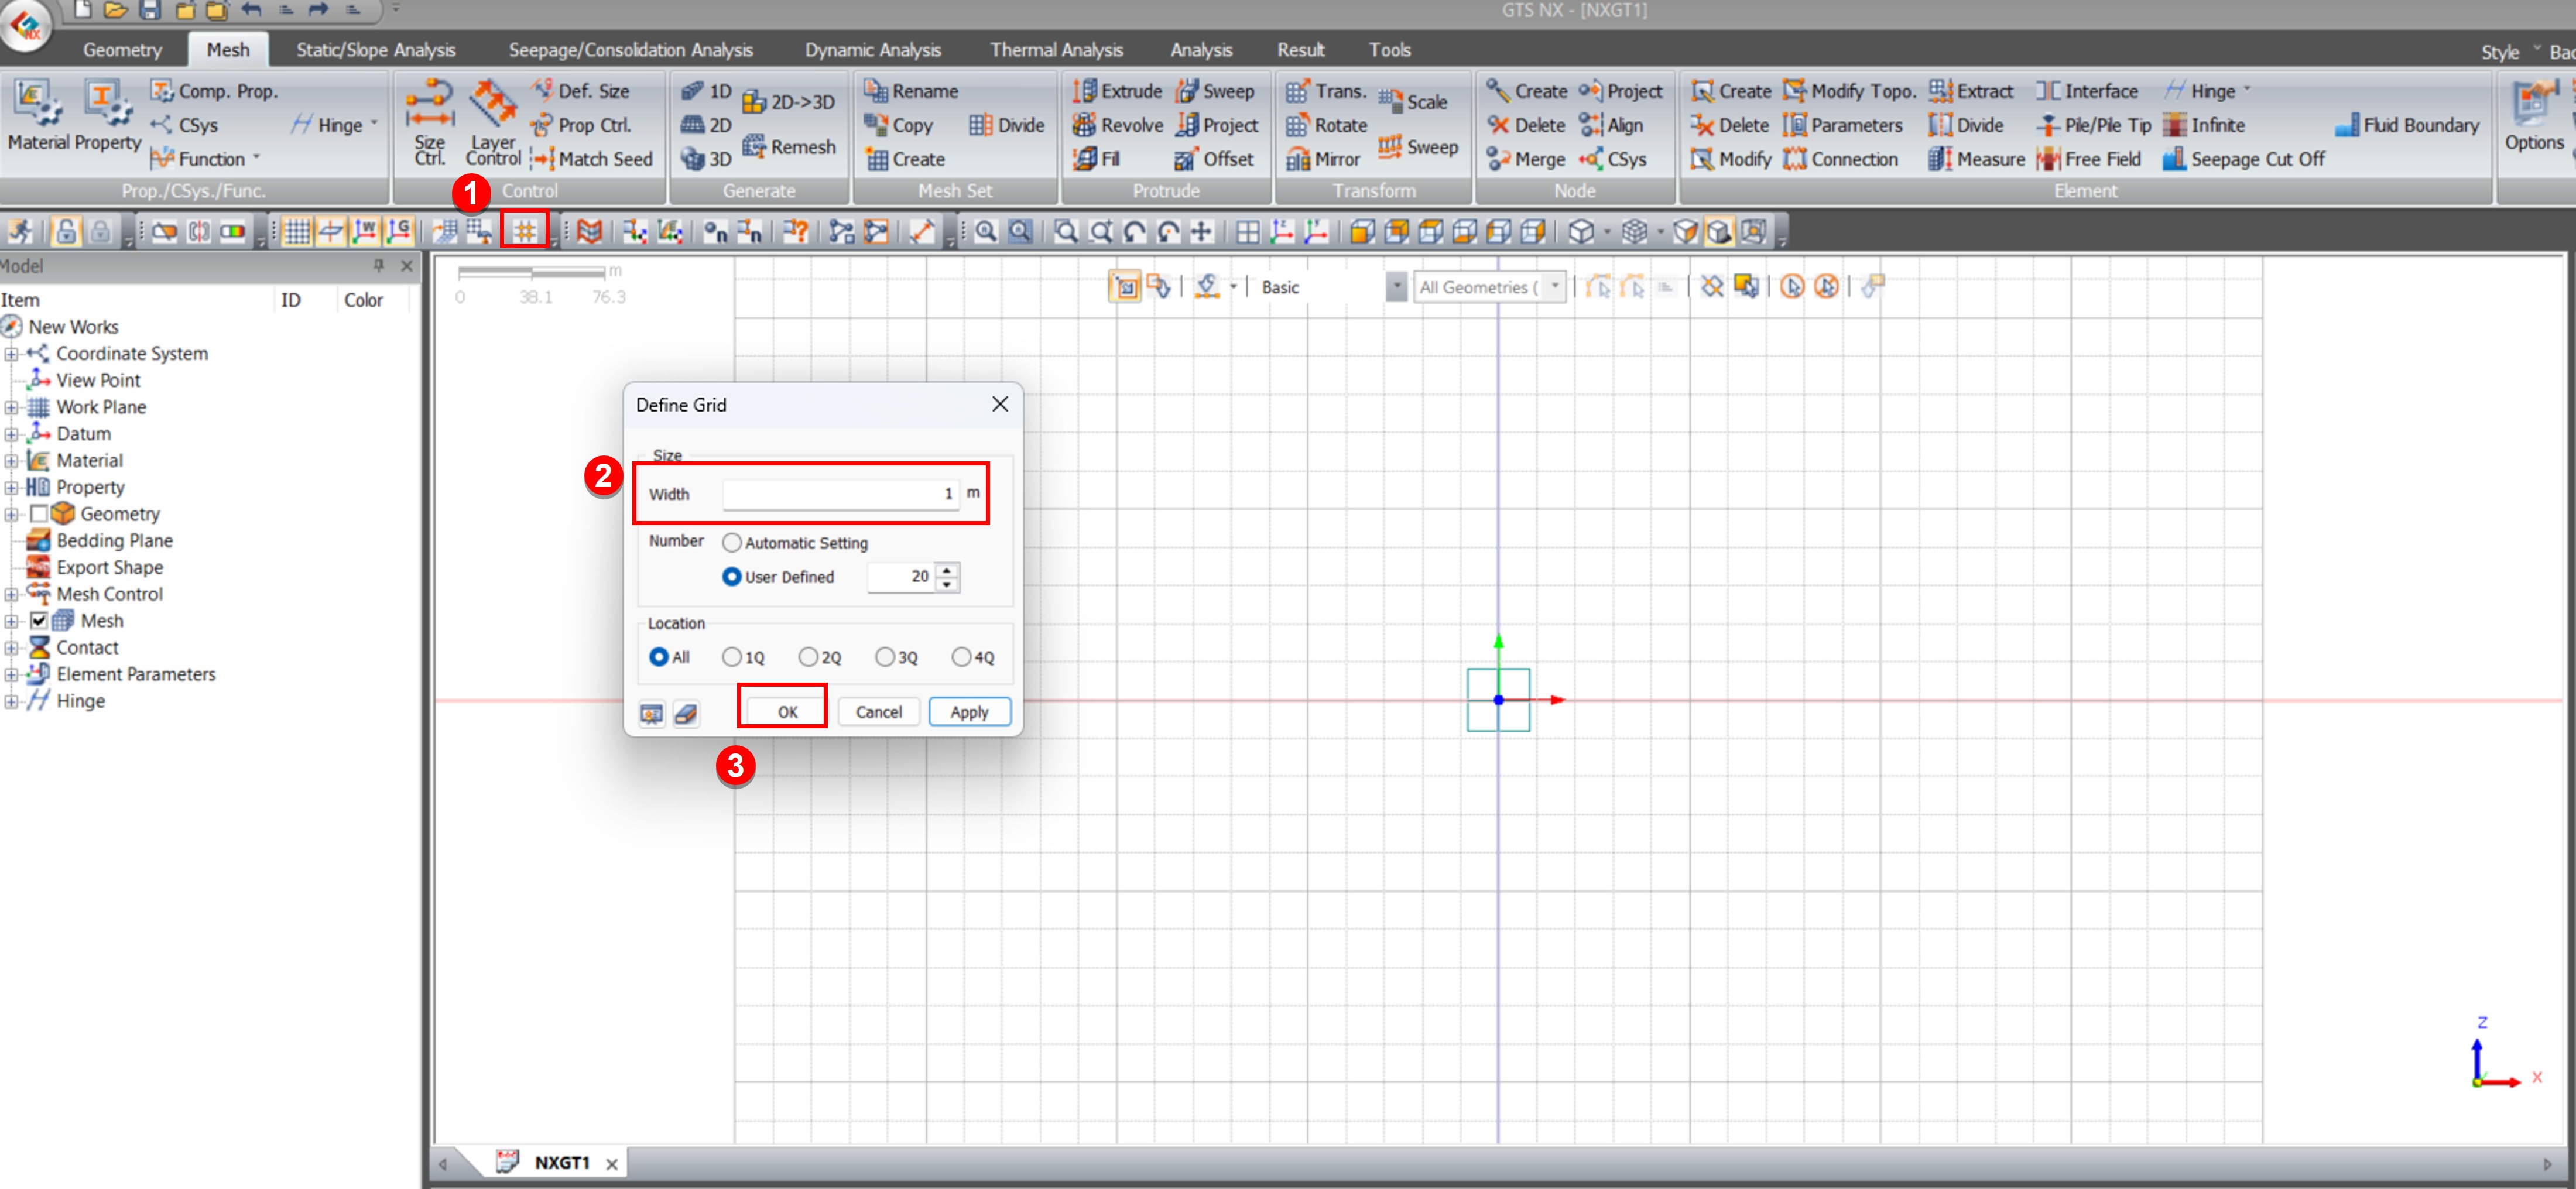Click the Extrude protrude tool
This screenshot has height=1189, width=2576.
[x=1118, y=91]
